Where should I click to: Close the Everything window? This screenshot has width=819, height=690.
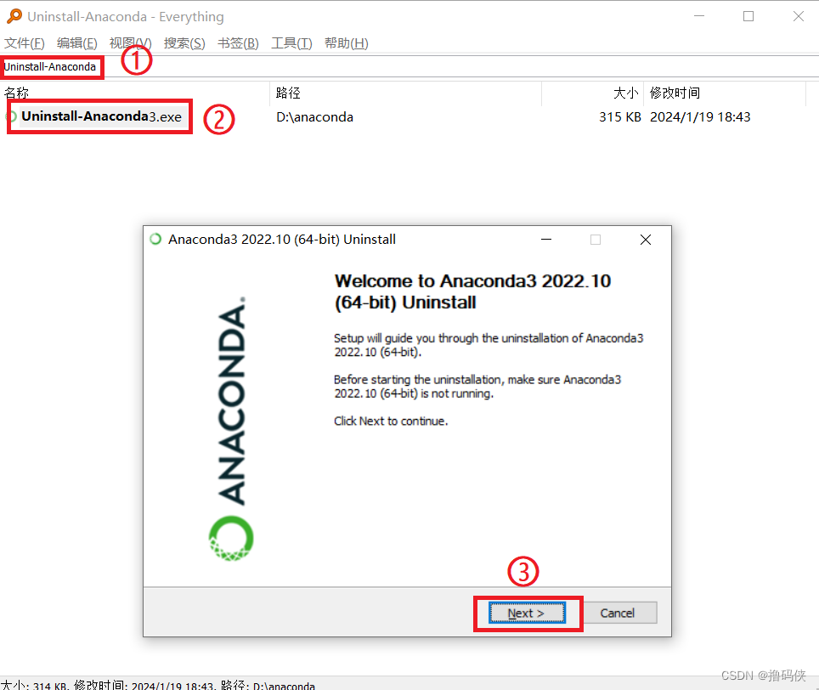(798, 16)
